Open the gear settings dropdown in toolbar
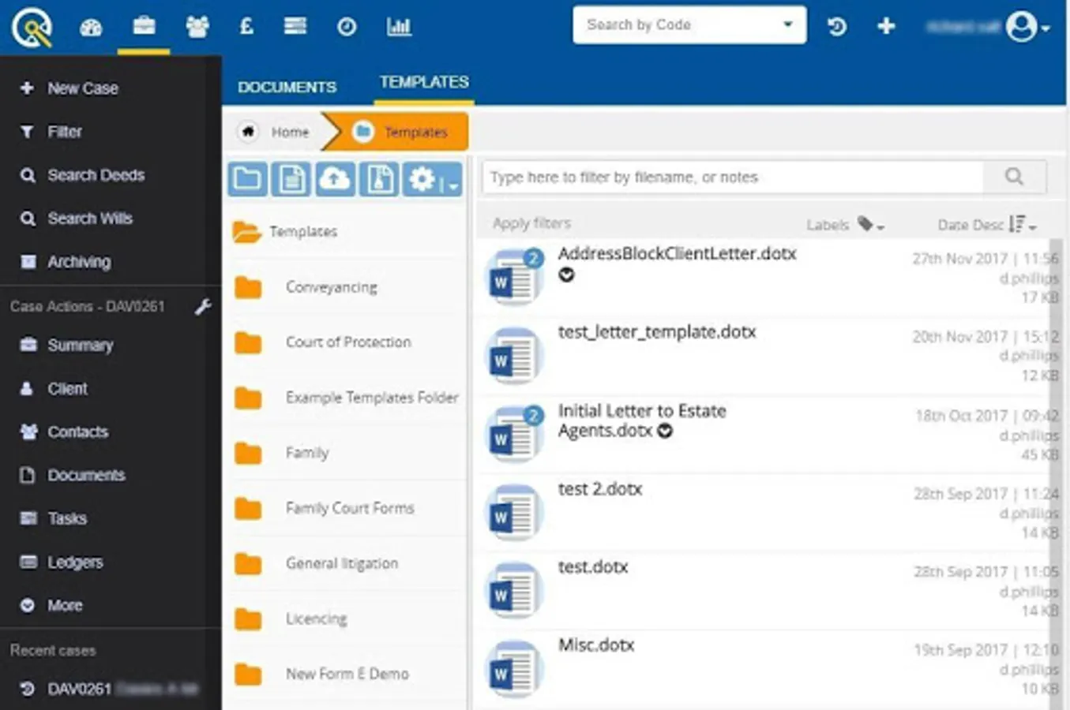This screenshot has height=710, width=1070. click(x=431, y=180)
